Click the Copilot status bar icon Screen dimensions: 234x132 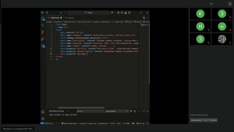pyautogui.click(x=133, y=124)
